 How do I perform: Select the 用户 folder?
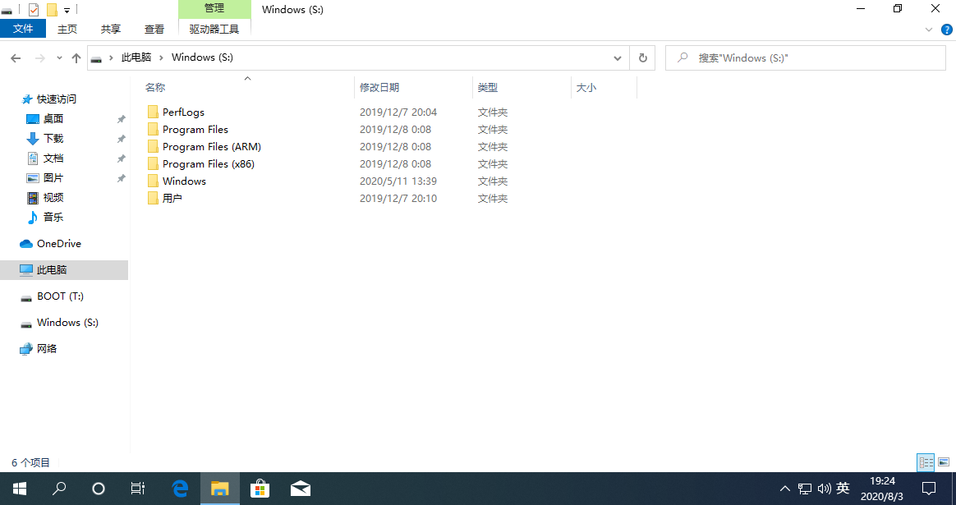172,198
